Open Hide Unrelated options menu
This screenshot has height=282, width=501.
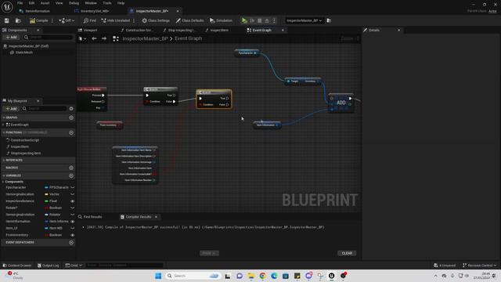coord(134,20)
